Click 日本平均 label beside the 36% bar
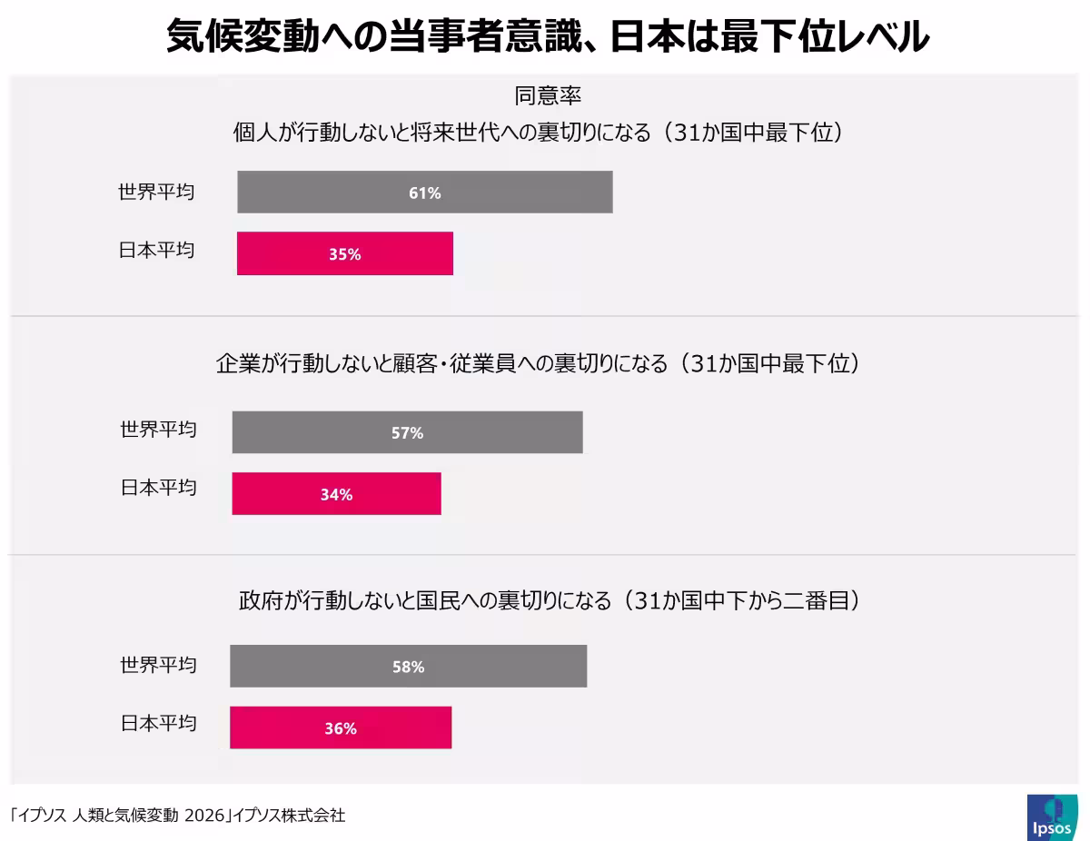Image resolution: width=1090 pixels, height=841 pixels. click(x=158, y=724)
